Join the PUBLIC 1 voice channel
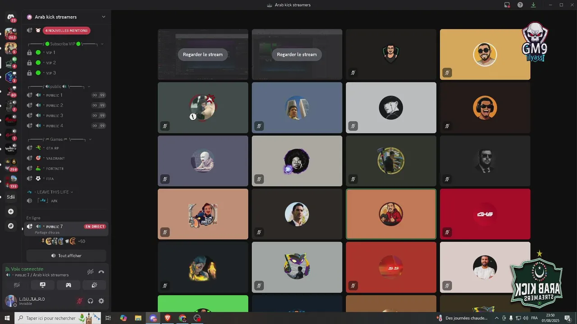This screenshot has height=324, width=577. tap(66, 95)
